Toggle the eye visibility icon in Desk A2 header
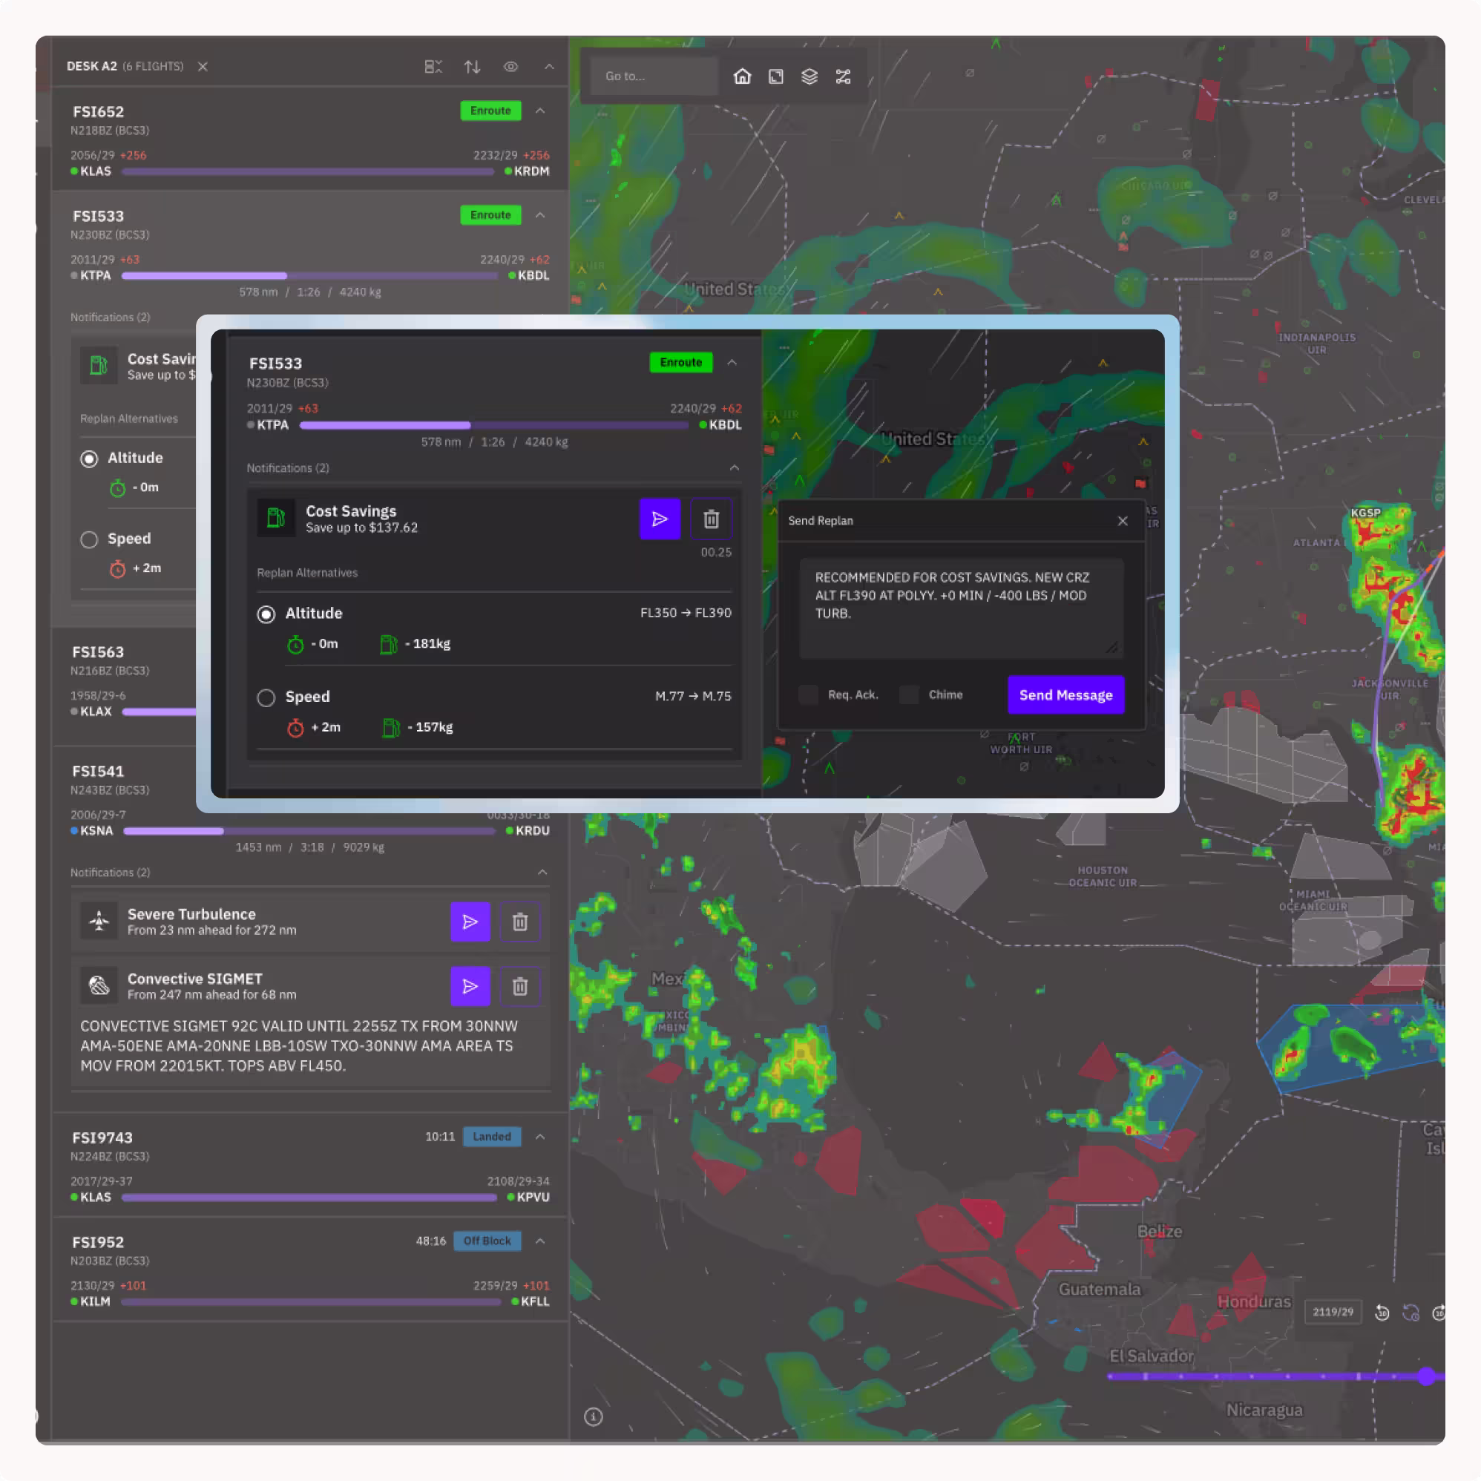The height and width of the screenshot is (1481, 1481). (x=510, y=67)
